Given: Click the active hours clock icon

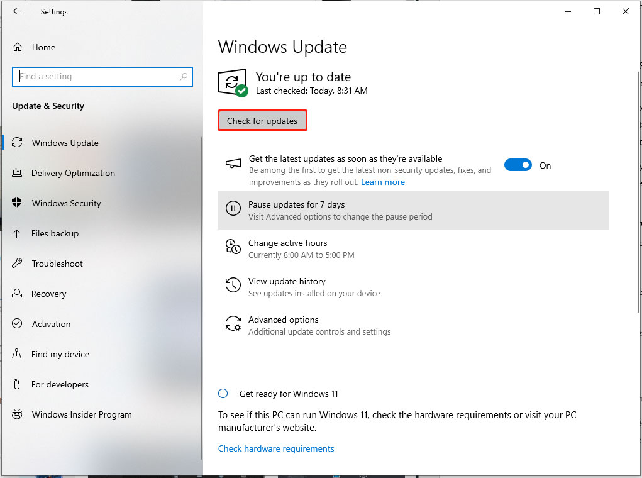Looking at the screenshot, I should pyautogui.click(x=233, y=247).
